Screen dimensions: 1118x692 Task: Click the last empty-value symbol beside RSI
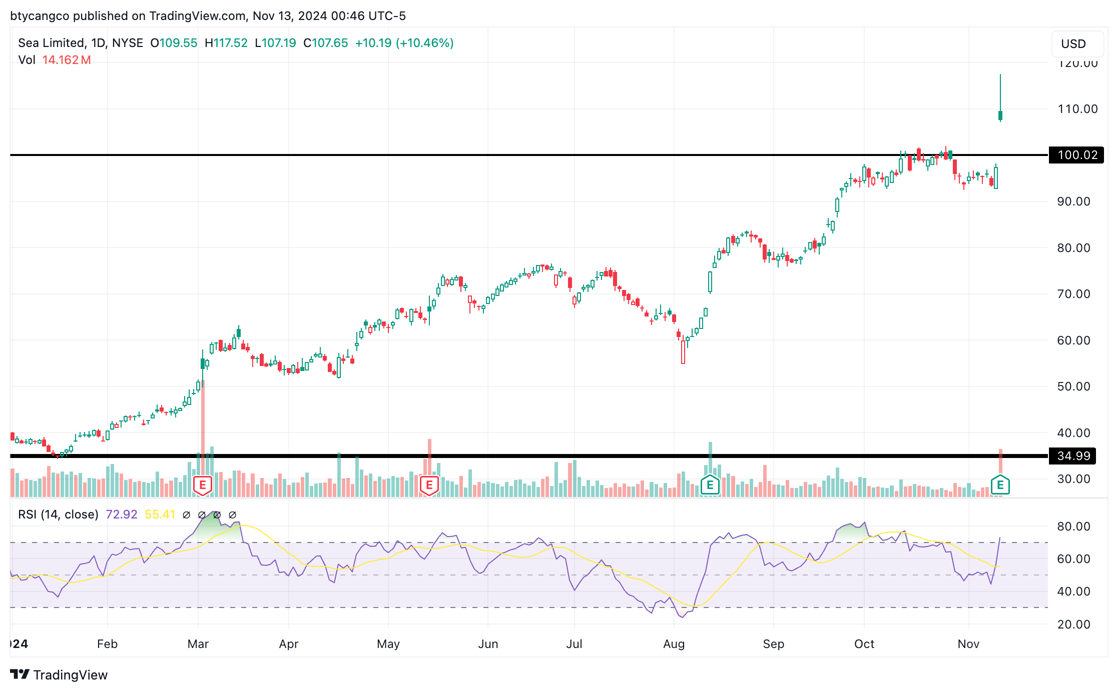tap(232, 514)
